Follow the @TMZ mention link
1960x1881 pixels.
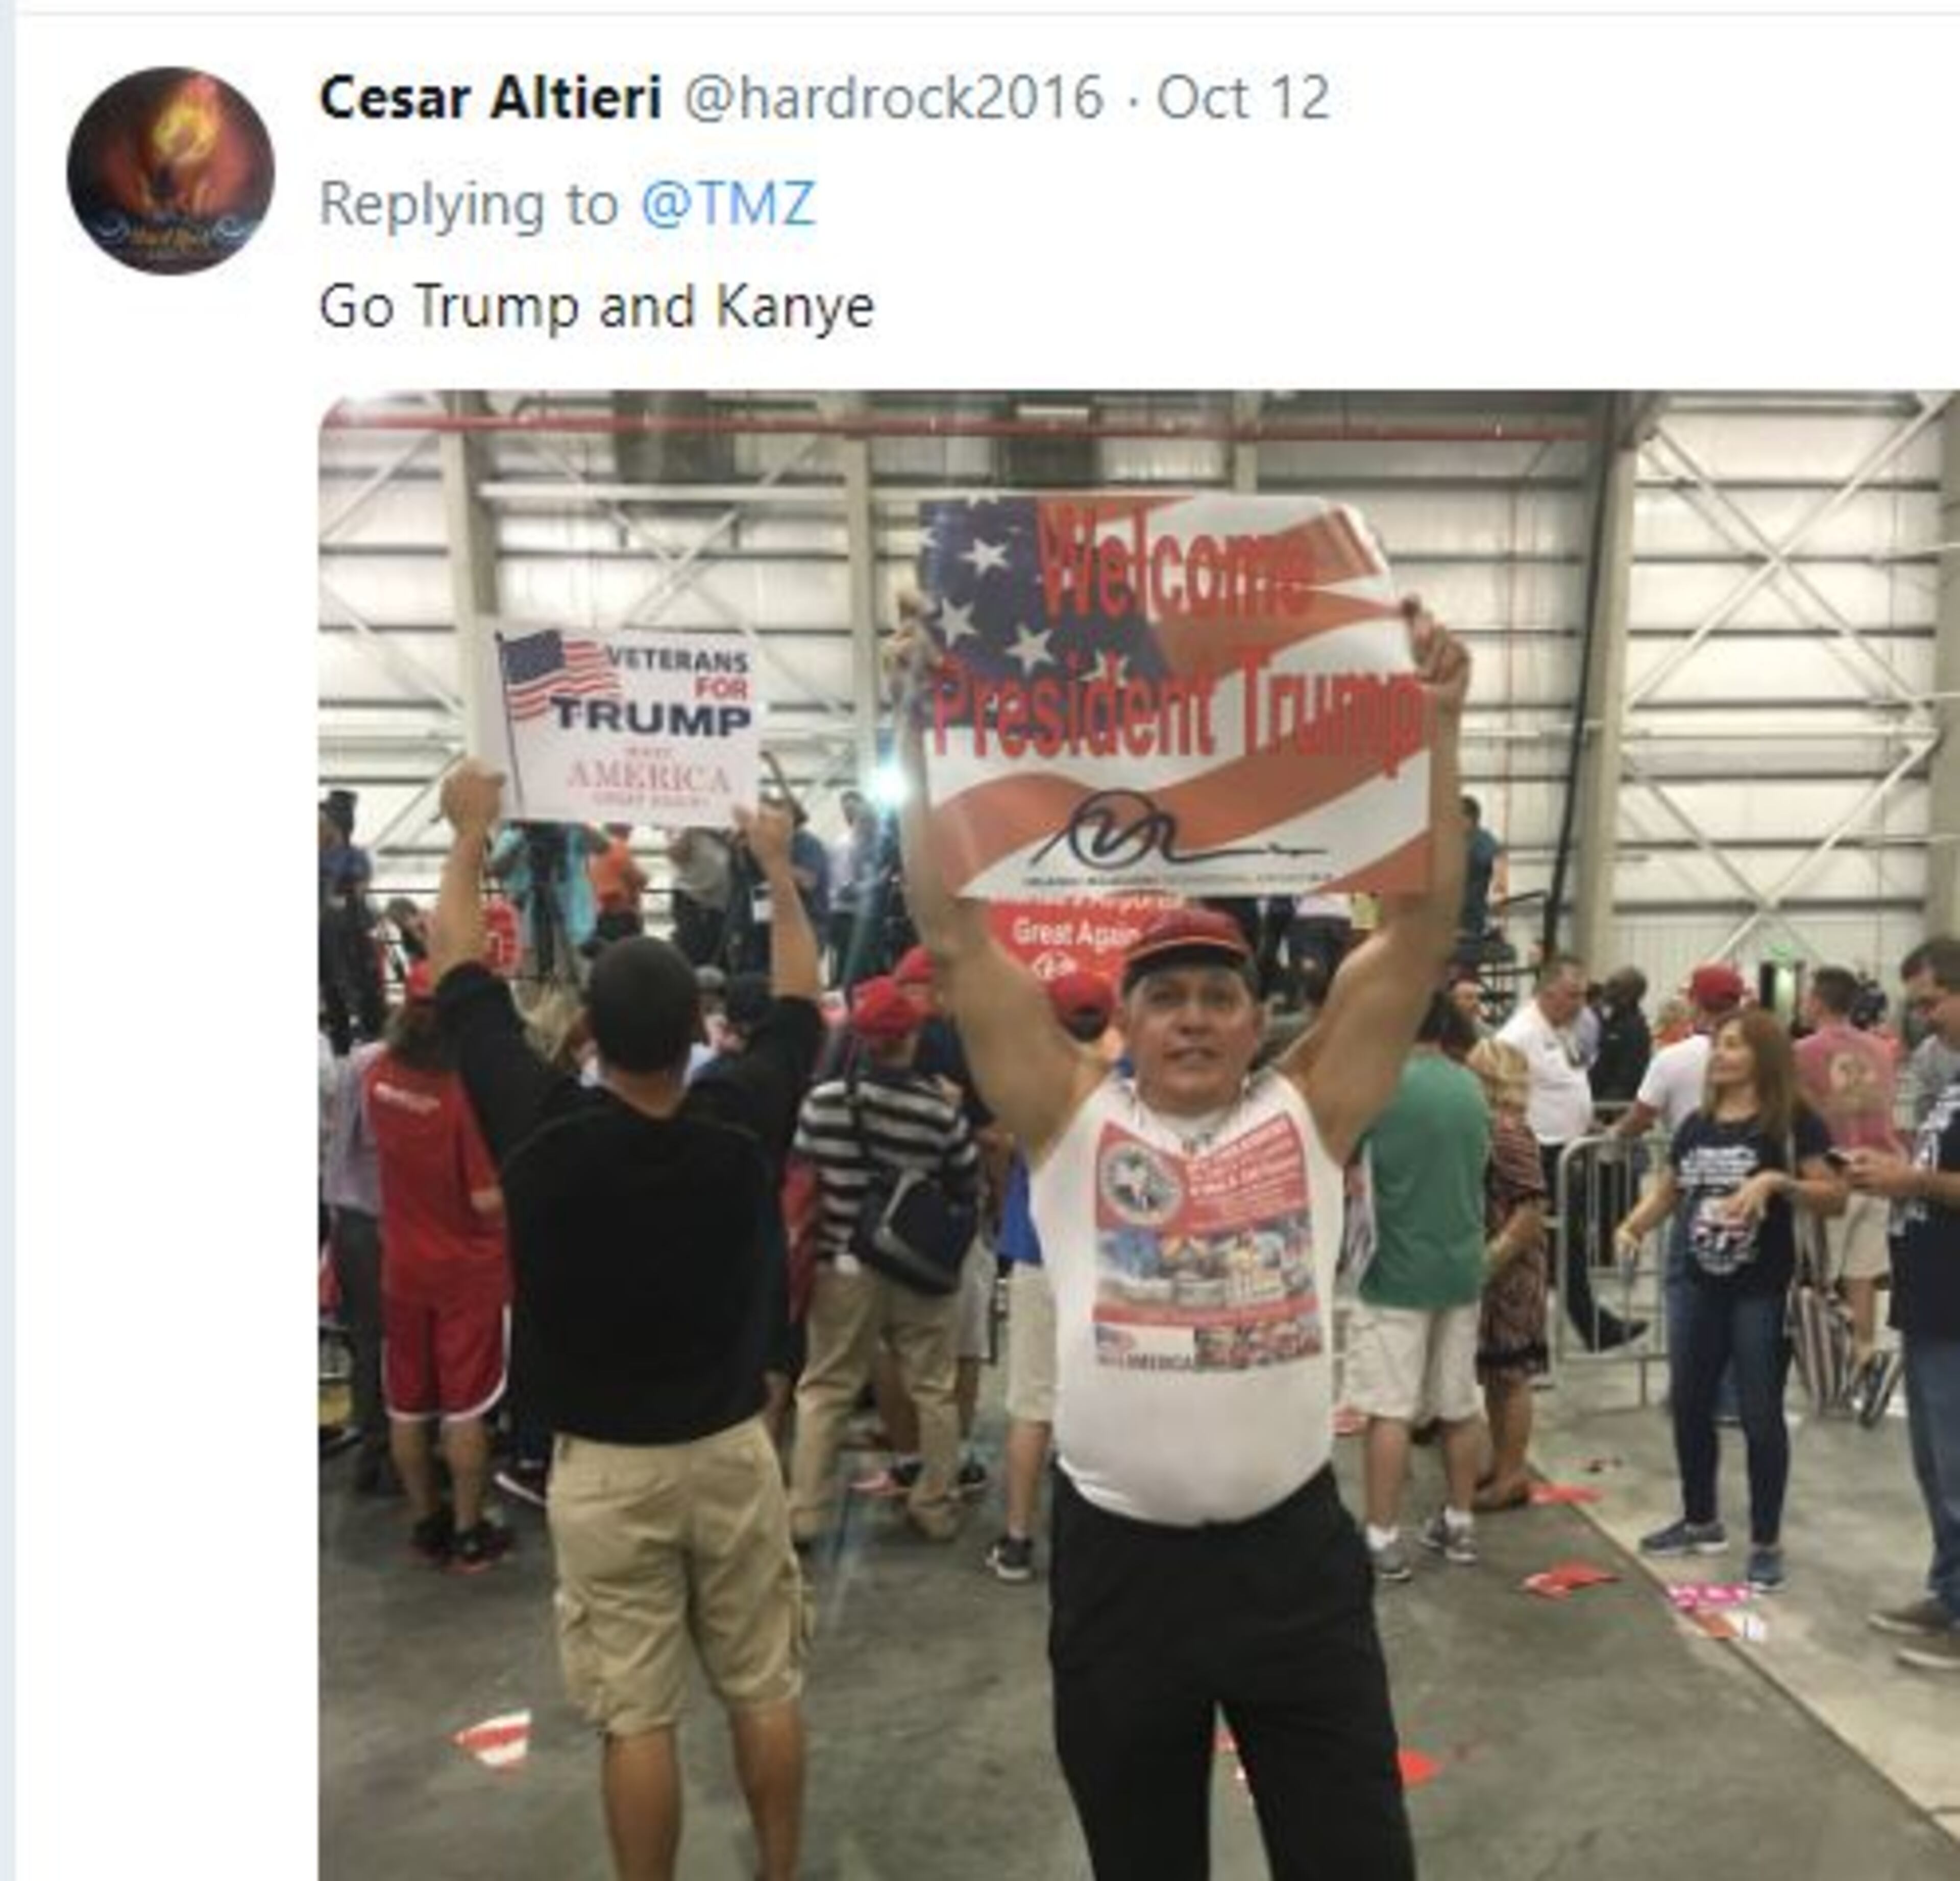click(727, 204)
